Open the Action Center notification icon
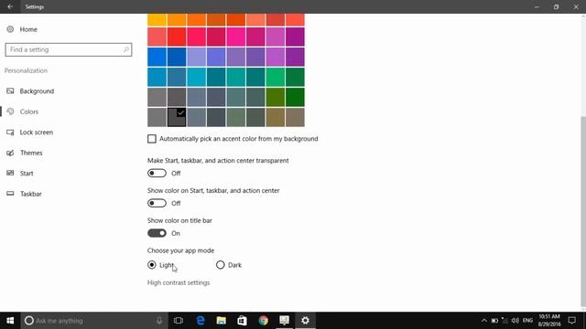 click(x=571, y=321)
